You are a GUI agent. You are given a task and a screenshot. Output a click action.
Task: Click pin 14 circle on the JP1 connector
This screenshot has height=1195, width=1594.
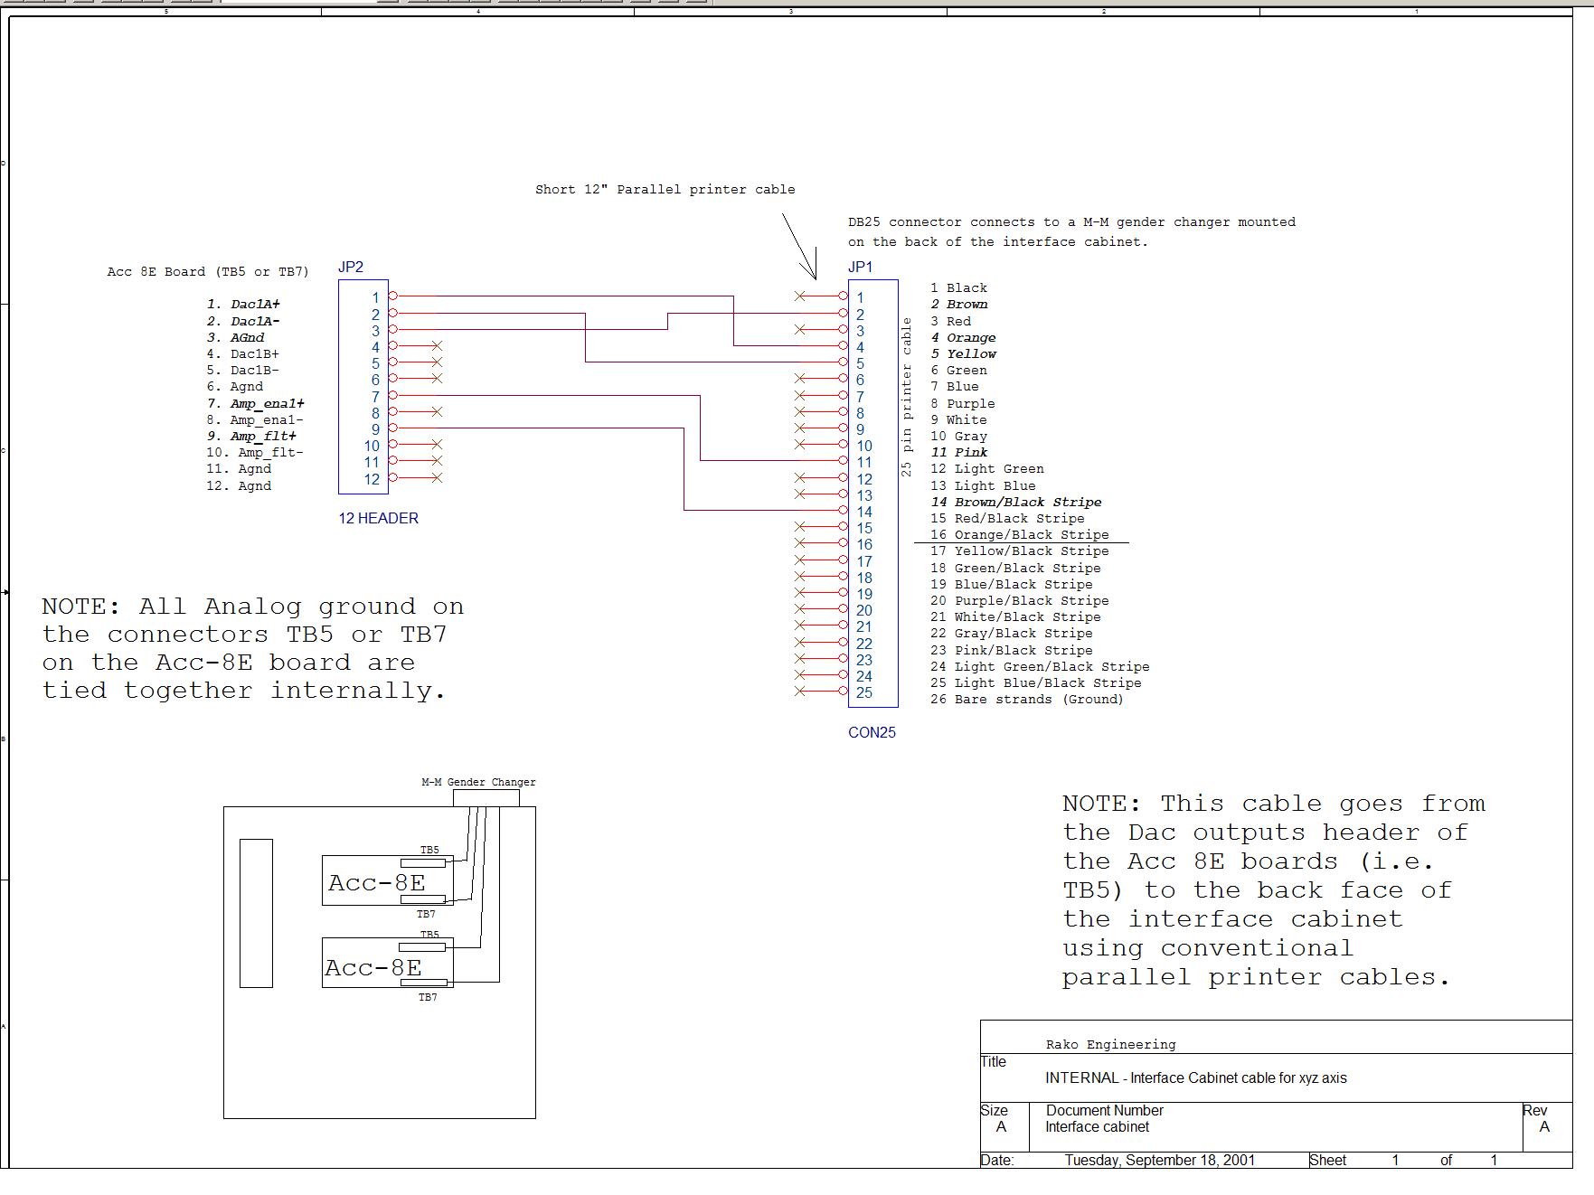pos(844,511)
